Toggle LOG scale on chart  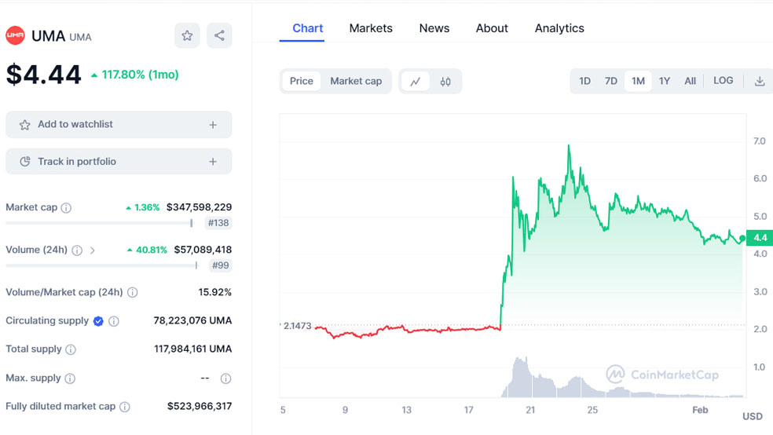[x=723, y=81]
